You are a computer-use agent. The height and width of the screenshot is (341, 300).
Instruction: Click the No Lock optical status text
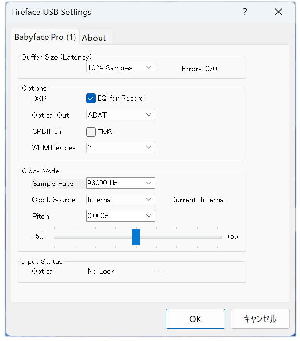pyautogui.click(x=101, y=271)
